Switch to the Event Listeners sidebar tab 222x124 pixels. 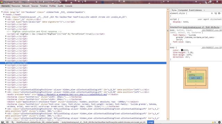195,10
